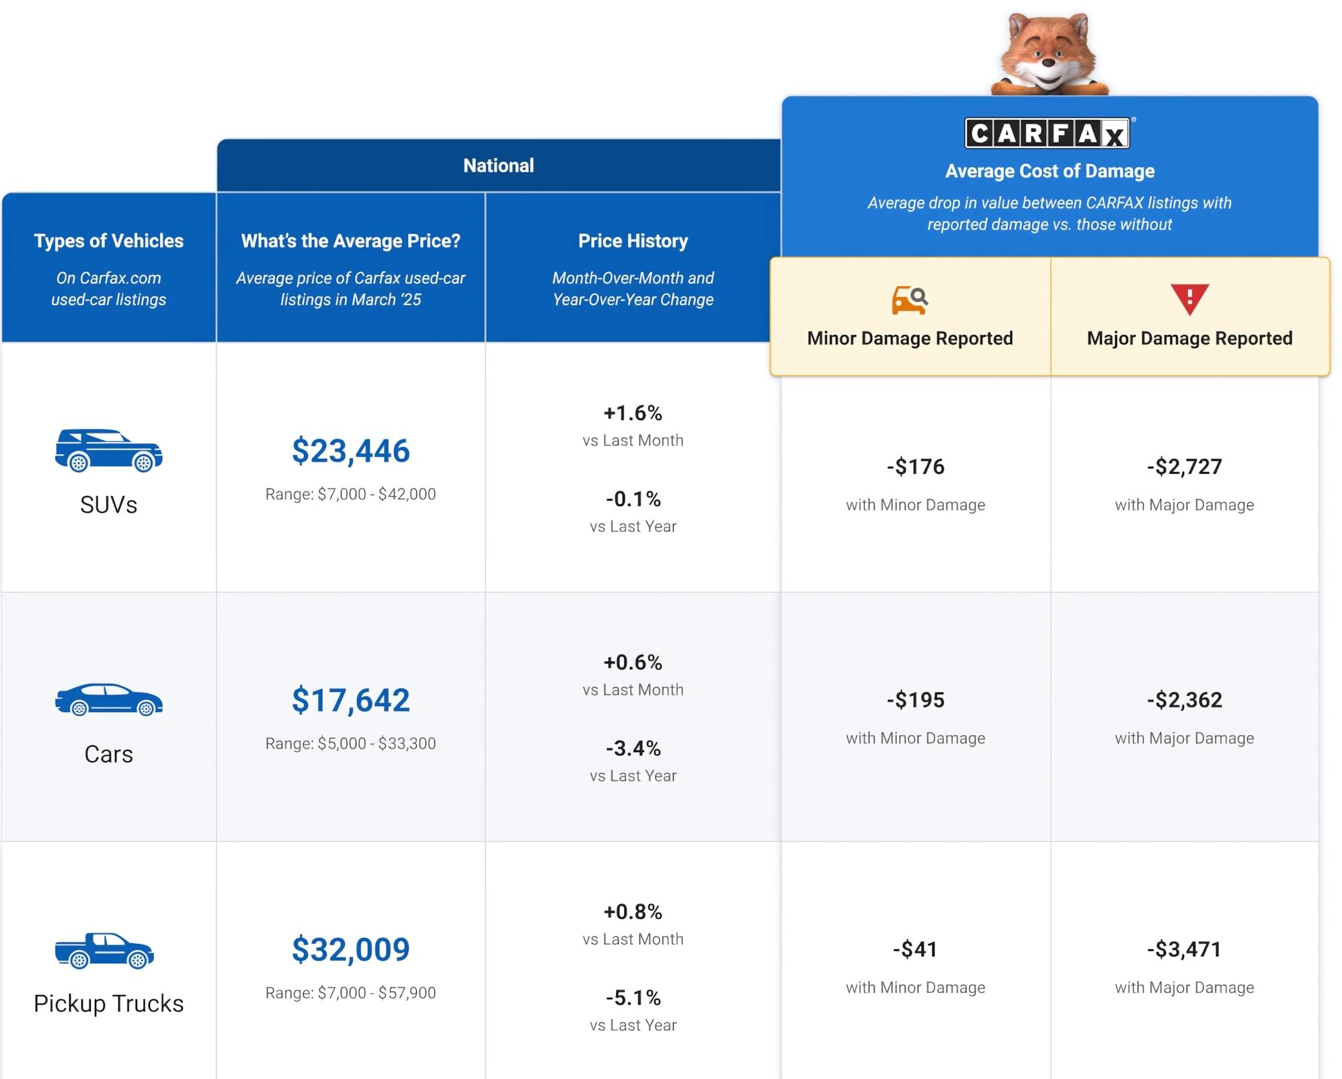Click the Pickup Trucks label
Image resolution: width=1342 pixels, height=1079 pixels.
click(x=108, y=1003)
